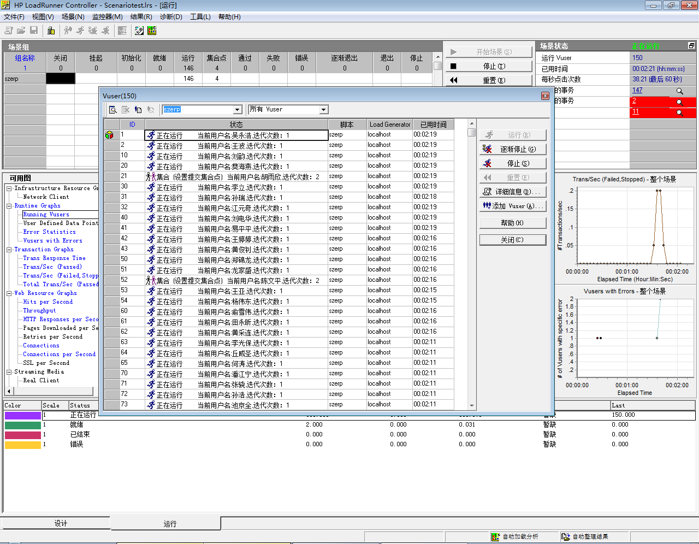Screen dimensions: 699x544
Task: Click the Run Vusers toolbar icon
Action: pos(80,31)
